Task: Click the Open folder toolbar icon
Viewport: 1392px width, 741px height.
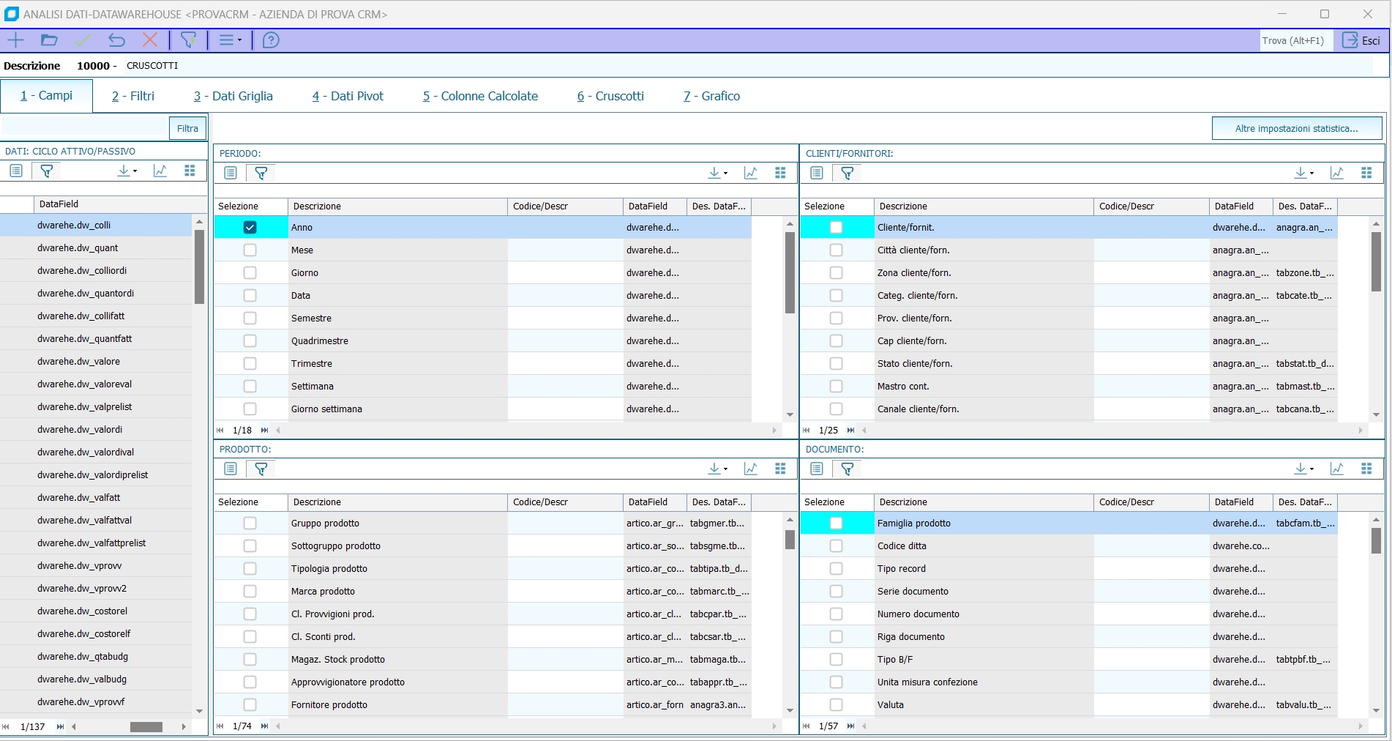Action: click(49, 40)
